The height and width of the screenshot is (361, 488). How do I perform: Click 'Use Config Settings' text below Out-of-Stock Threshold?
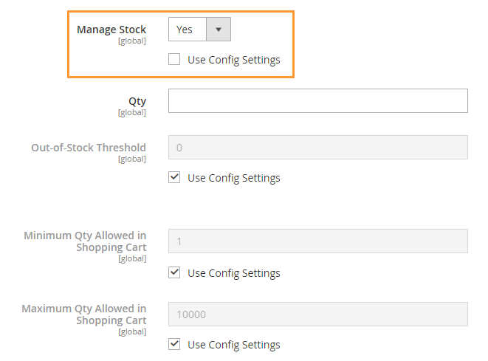(234, 178)
